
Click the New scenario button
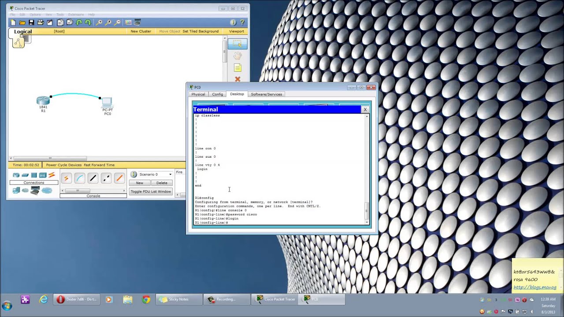139,183
